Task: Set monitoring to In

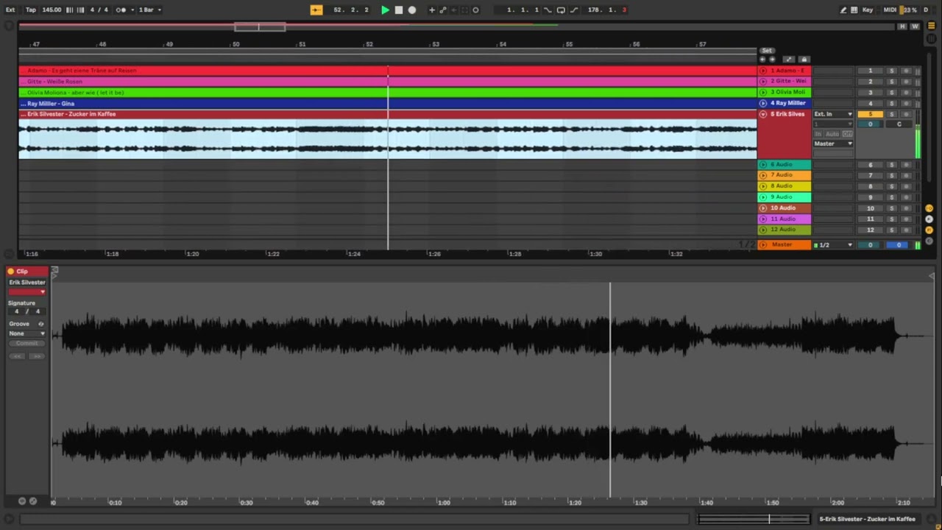Action: tap(818, 134)
